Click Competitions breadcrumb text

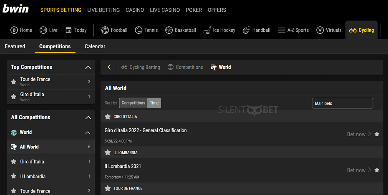click(x=189, y=67)
